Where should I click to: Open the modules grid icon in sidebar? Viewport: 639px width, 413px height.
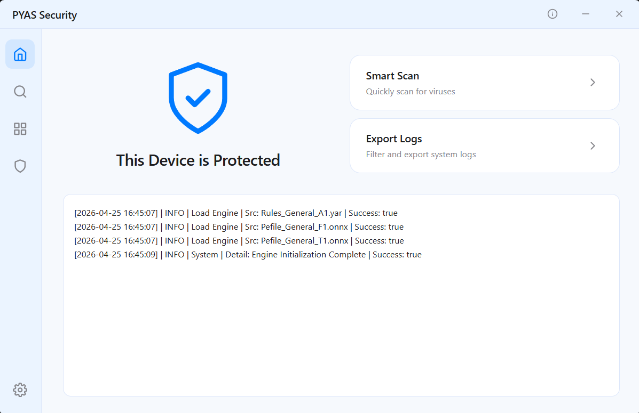[20, 128]
